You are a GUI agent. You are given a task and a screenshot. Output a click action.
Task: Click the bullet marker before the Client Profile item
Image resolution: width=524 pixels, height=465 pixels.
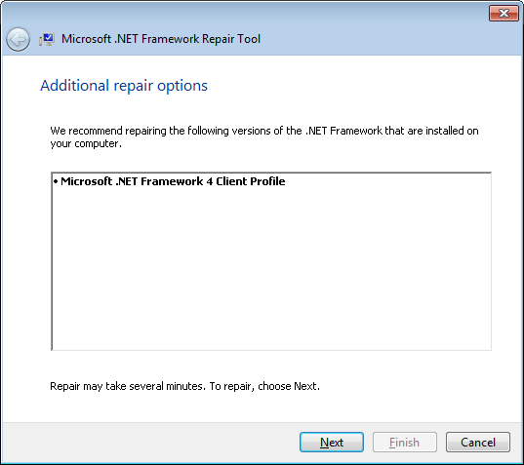point(56,181)
